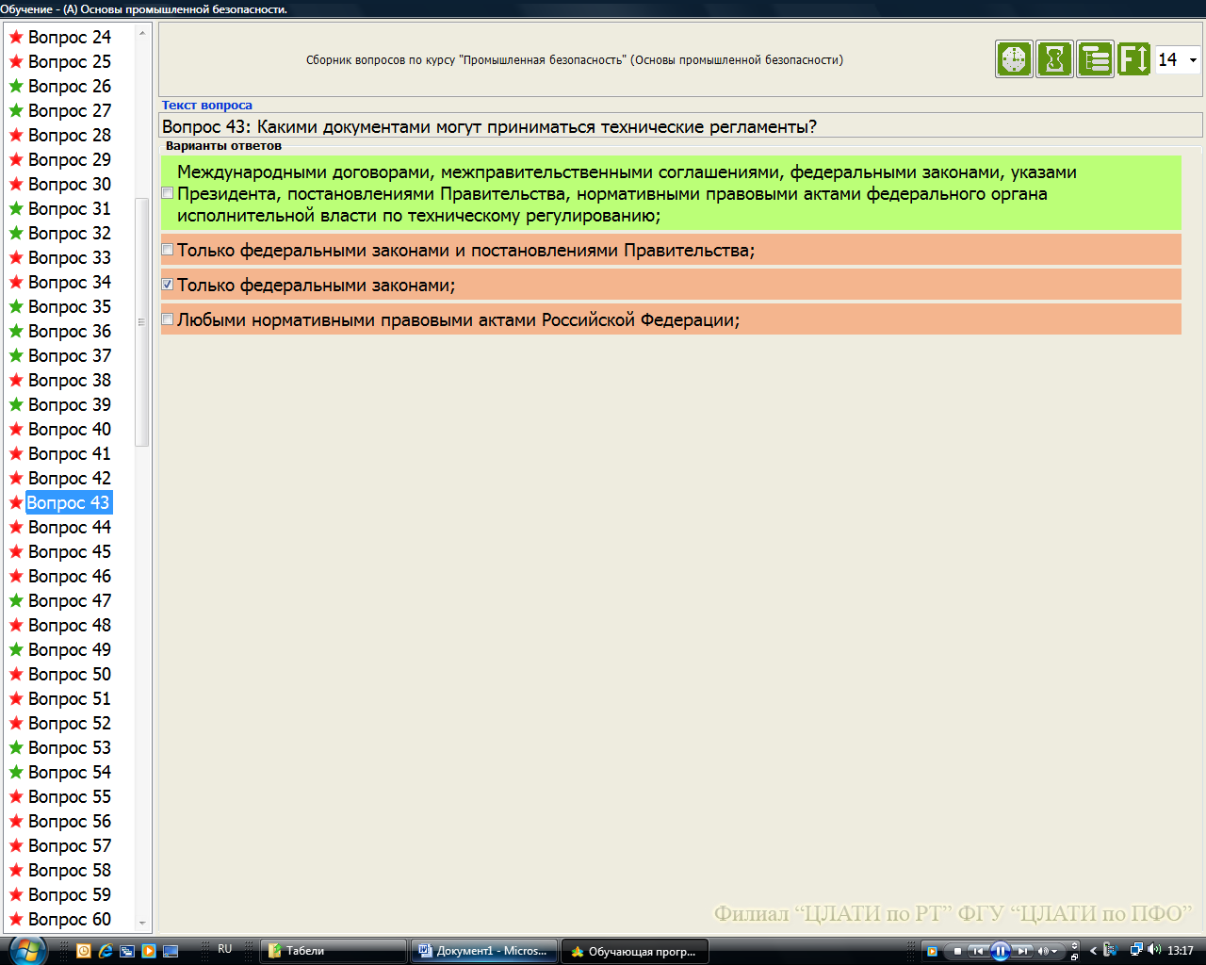1206x965 pixels.
Task: Click the font size F arrow icon
Action: pyautogui.click(x=1134, y=59)
